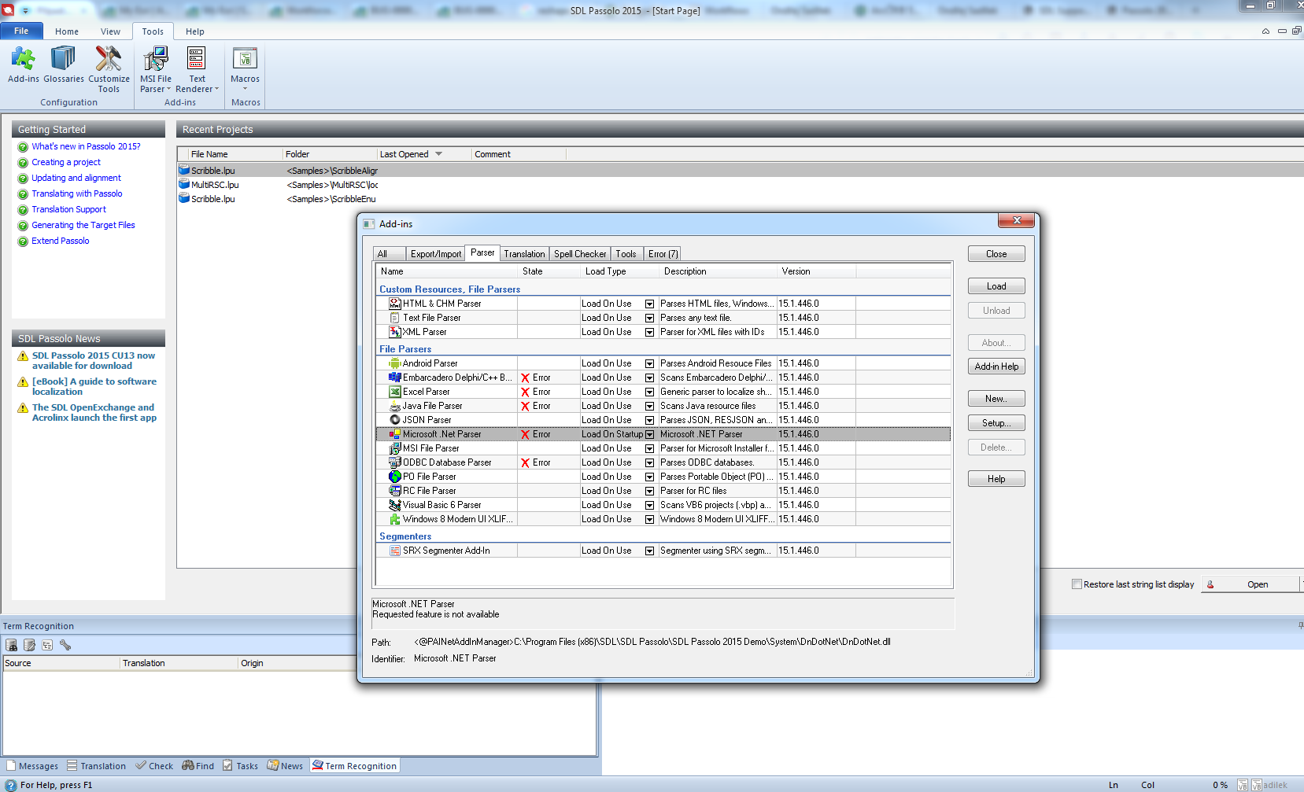Switch to Export/Import tab in Add-ins
The height and width of the screenshot is (792, 1304).
tap(436, 254)
